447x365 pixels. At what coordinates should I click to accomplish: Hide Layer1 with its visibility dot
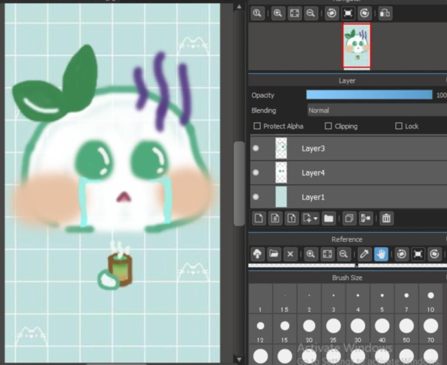click(256, 197)
